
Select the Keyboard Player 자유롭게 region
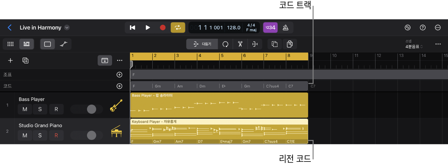(219, 131)
